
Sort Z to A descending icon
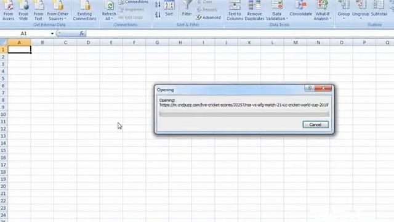pos(158,15)
